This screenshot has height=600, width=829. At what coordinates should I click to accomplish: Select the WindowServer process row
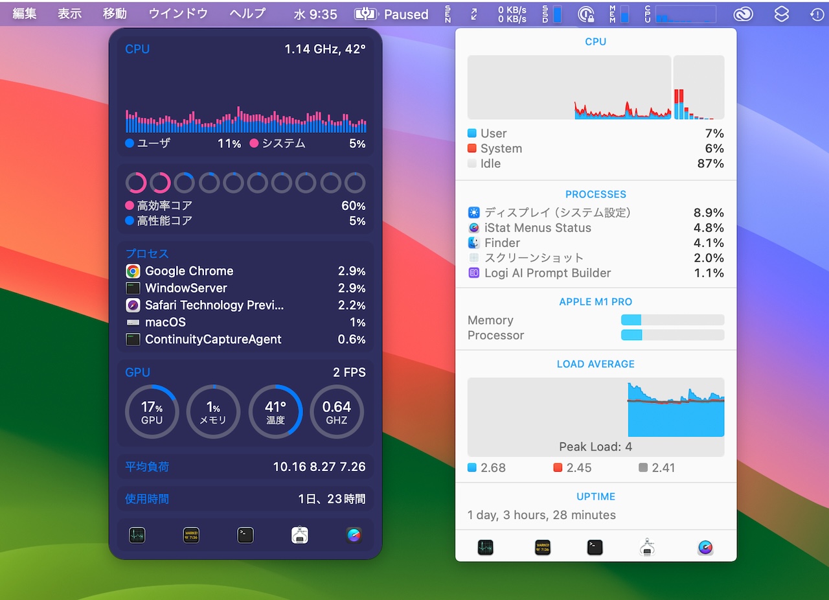pos(245,288)
